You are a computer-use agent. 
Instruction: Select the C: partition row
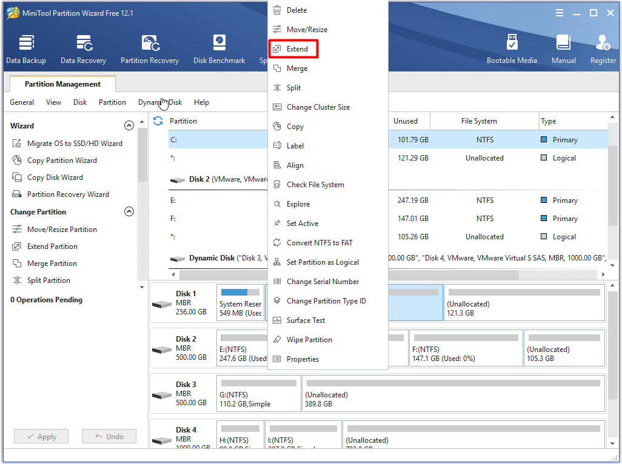pos(388,140)
